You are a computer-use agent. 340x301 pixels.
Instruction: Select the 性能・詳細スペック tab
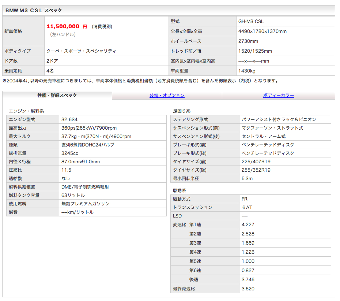coord(57,95)
